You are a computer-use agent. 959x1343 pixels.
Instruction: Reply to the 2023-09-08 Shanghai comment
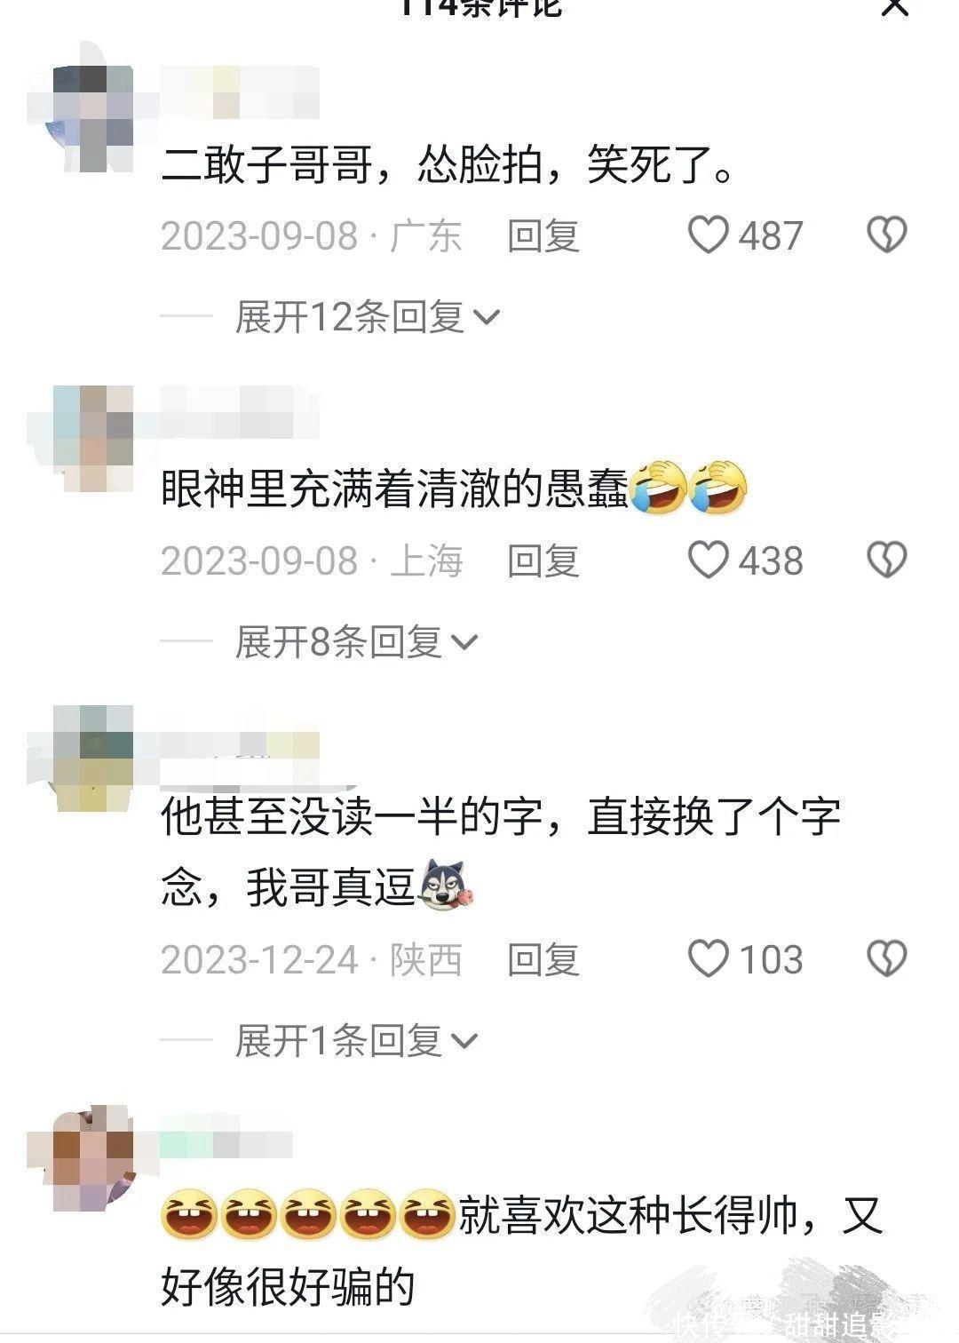click(543, 560)
